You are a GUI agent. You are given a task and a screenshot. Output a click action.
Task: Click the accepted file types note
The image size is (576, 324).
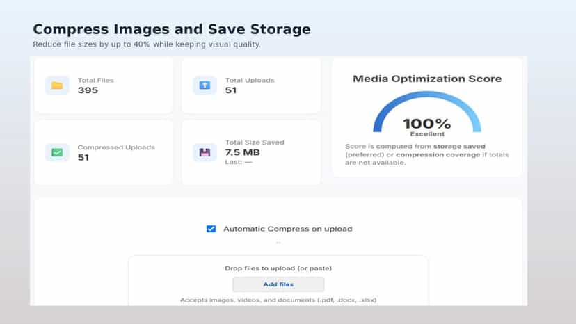[x=278, y=300]
